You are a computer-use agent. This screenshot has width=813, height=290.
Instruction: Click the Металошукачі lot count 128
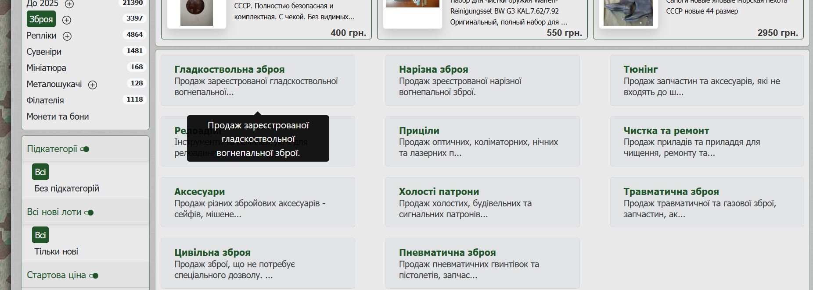click(x=137, y=83)
